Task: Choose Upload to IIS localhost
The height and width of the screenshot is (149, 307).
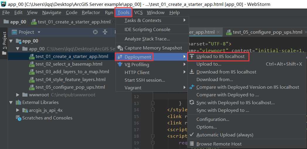Action: [x=221, y=56]
